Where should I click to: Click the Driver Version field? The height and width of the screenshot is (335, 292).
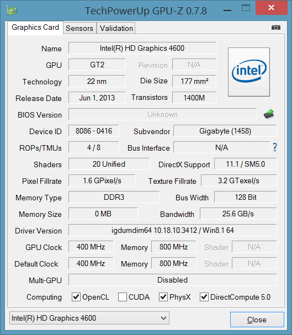click(173, 230)
